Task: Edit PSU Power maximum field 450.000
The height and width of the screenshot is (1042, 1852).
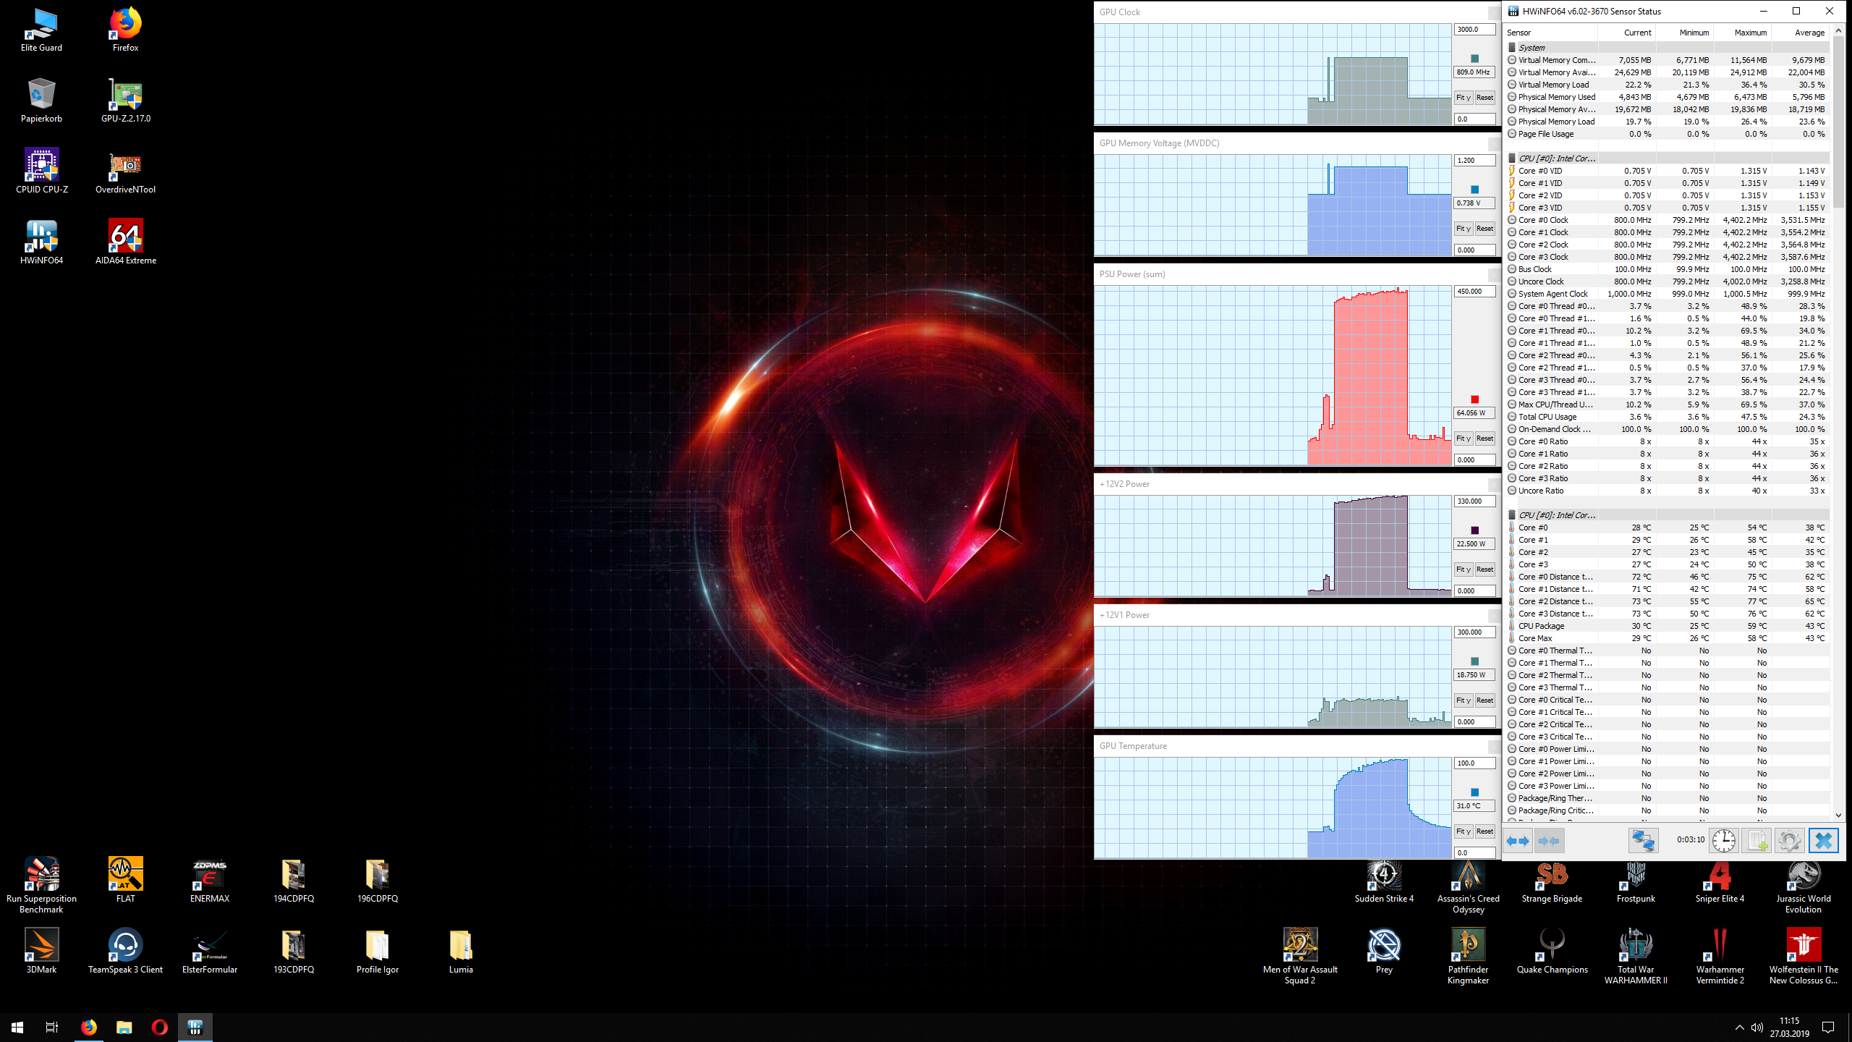Action: pos(1474,292)
